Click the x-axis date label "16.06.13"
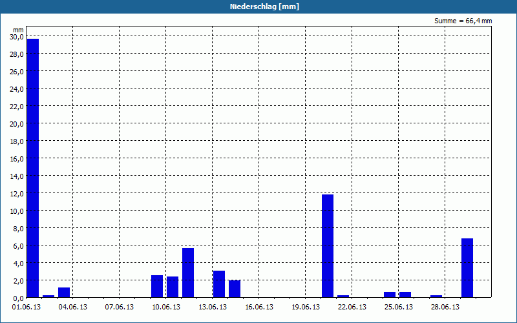The image size is (517, 323). point(259,307)
